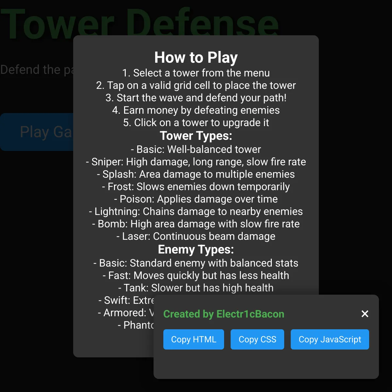Click the Fast enemy description line
Screen dimensions: 392x392
click(196, 275)
